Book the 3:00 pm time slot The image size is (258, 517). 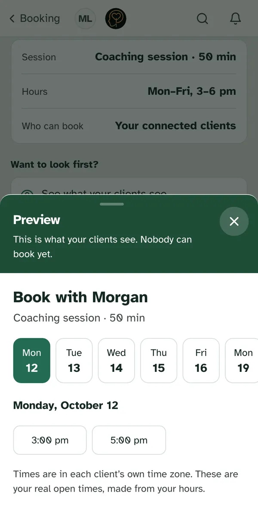tap(50, 440)
